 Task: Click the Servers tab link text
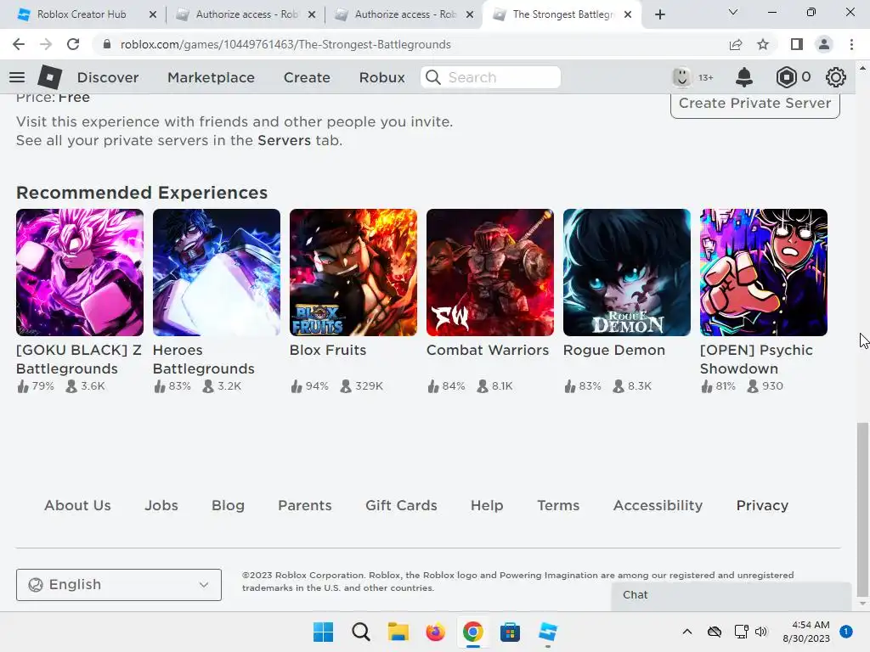click(284, 140)
